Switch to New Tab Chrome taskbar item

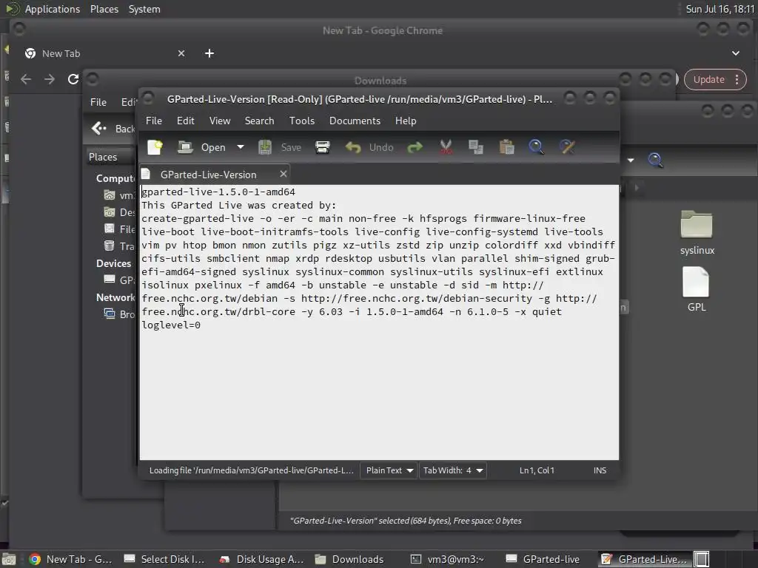[70, 559]
